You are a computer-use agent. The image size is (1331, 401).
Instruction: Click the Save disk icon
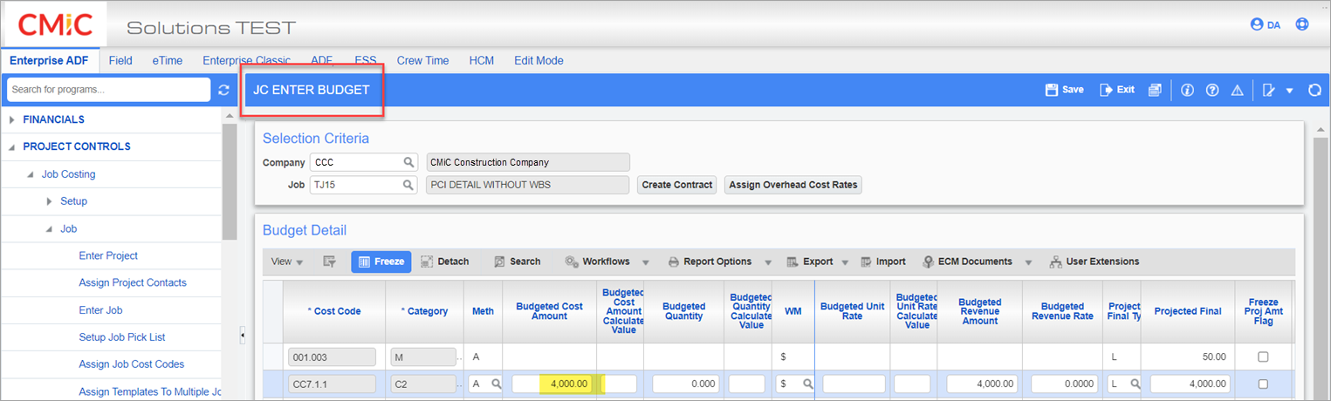(x=1052, y=90)
